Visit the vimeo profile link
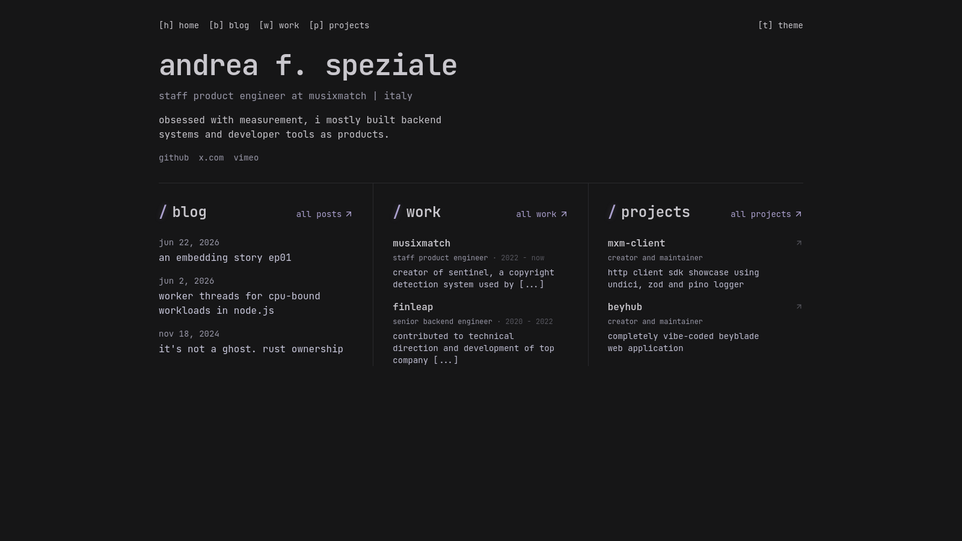The height and width of the screenshot is (541, 962). [x=246, y=158]
